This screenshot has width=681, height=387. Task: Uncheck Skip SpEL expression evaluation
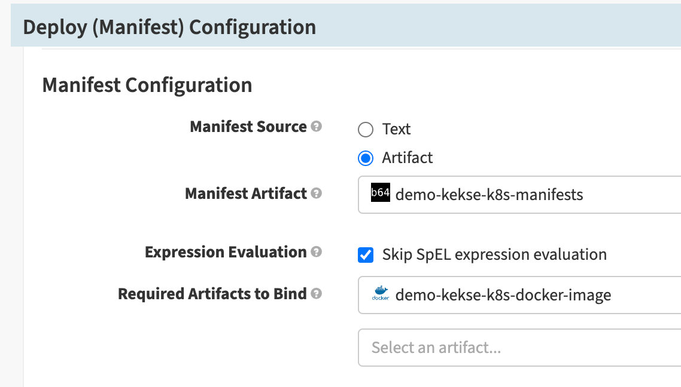(367, 254)
